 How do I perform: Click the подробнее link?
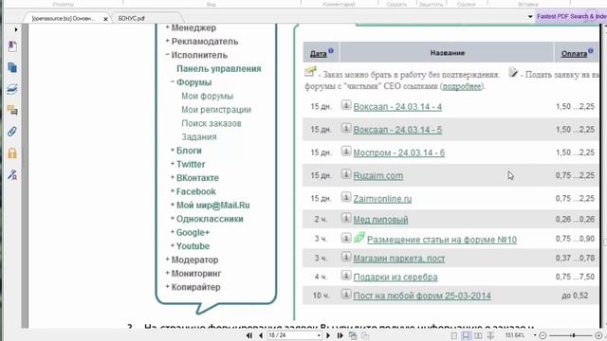click(462, 86)
